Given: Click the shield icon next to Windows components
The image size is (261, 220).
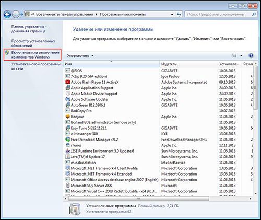Looking at the screenshot, I should [7, 53].
